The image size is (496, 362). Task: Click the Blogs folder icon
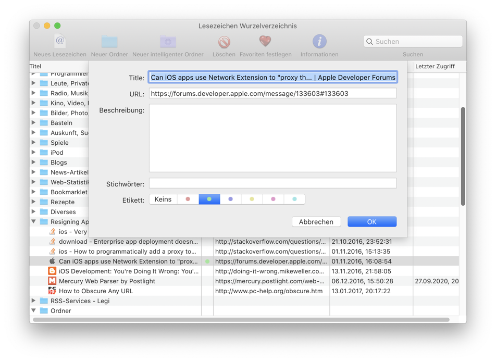[x=44, y=162]
